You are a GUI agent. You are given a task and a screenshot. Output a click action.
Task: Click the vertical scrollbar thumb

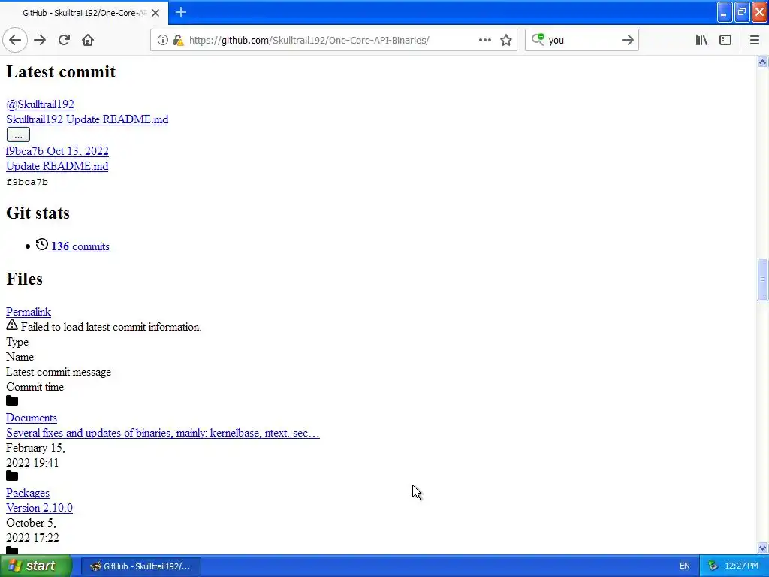click(x=762, y=279)
